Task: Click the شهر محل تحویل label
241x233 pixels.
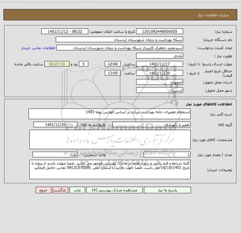Action: point(218,90)
